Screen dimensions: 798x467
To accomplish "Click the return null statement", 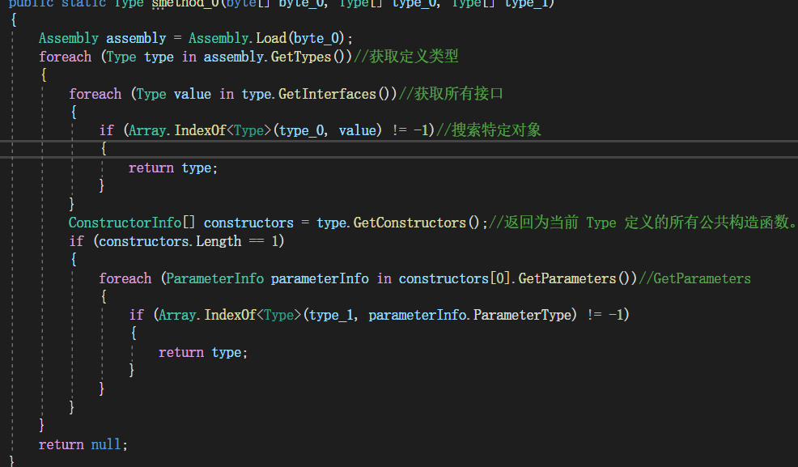I will point(83,444).
